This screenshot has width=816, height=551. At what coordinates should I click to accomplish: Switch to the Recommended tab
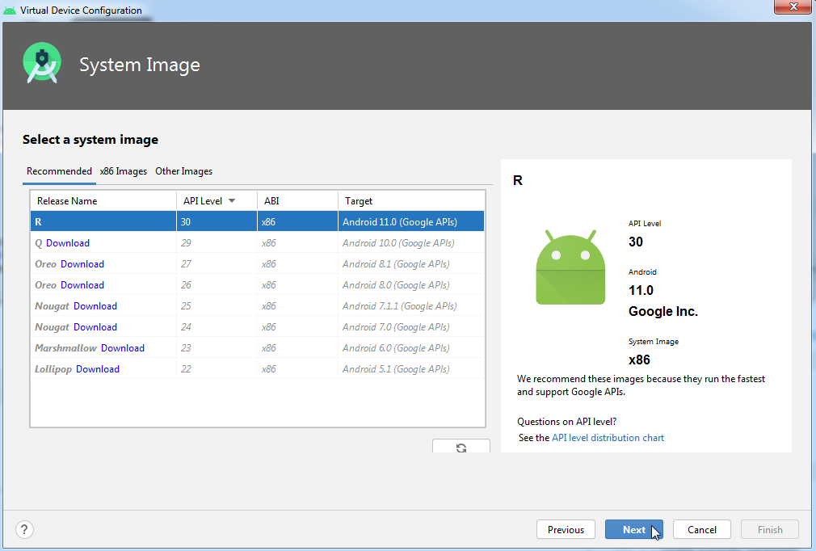[x=59, y=171]
